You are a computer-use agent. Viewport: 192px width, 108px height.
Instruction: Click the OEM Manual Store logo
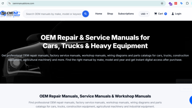pos(10,14)
